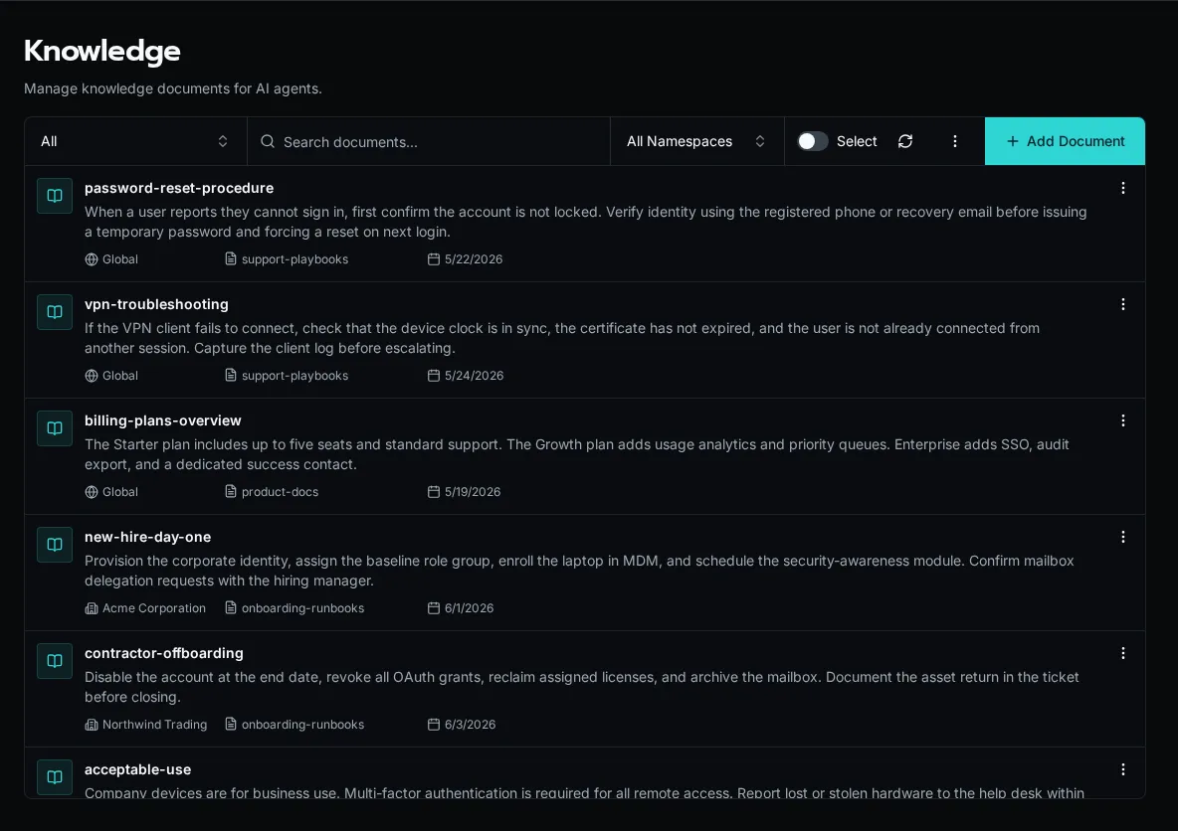Screen dimensions: 1178x831
Task: Open the password-reset-procedure document title
Action: pyautogui.click(x=179, y=189)
